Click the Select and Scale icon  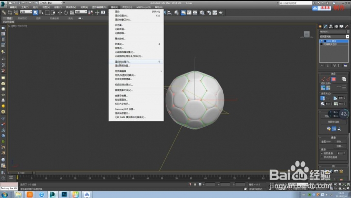(x=72, y=13)
